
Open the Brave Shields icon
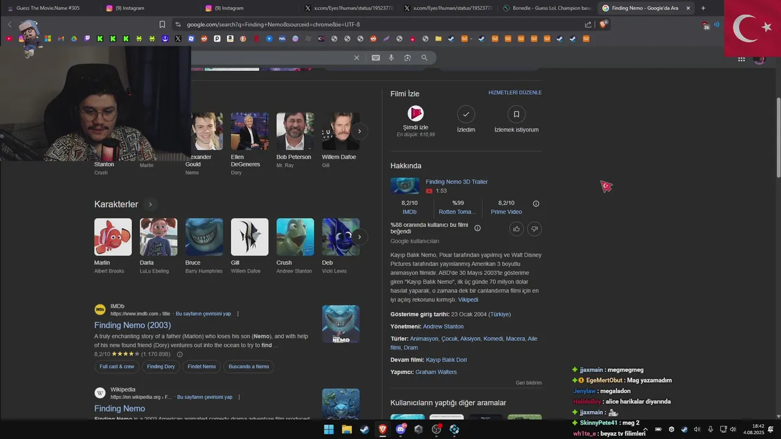coord(604,24)
